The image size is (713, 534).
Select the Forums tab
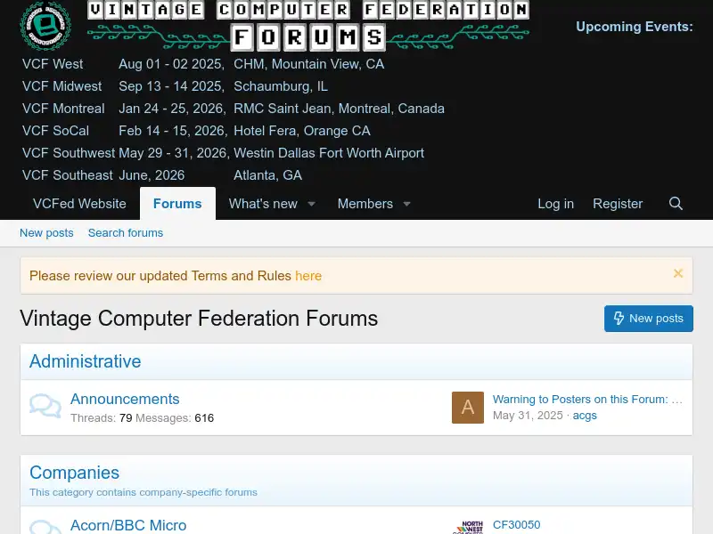pos(177,204)
